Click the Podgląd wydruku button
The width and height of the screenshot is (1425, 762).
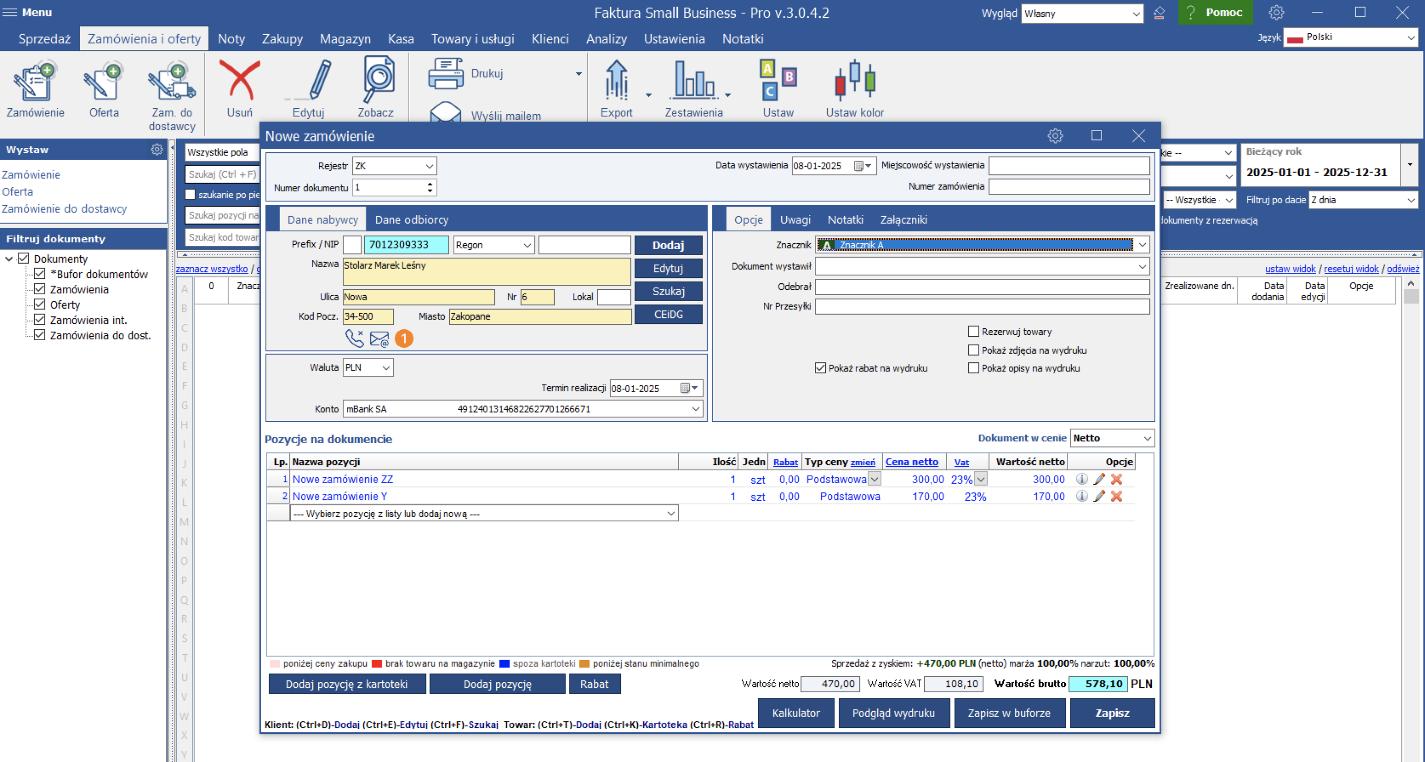click(x=894, y=713)
